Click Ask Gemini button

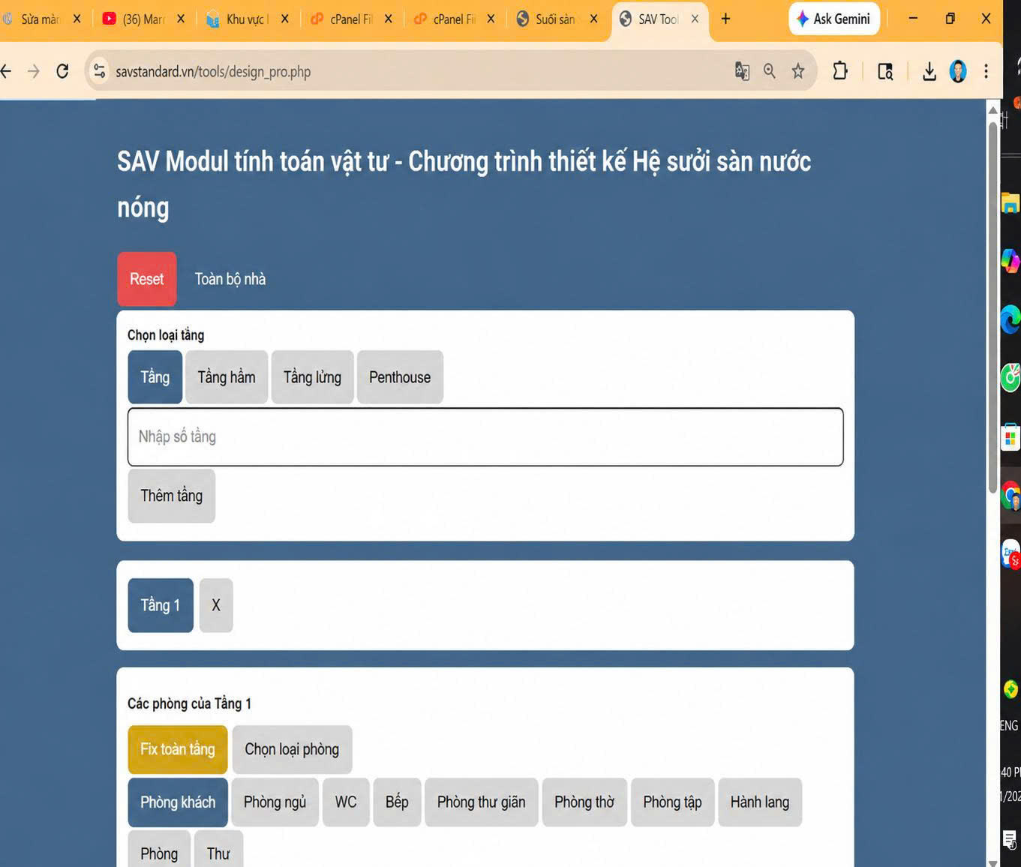coord(833,19)
